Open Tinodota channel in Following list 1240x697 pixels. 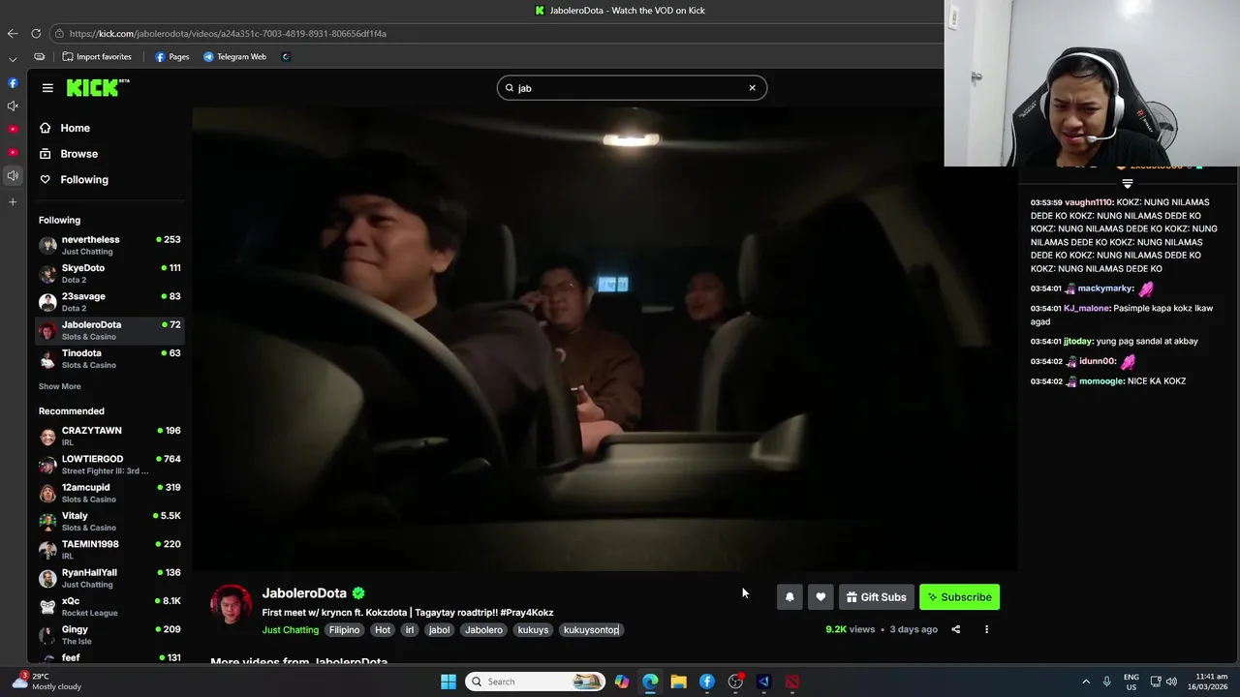coord(109,358)
